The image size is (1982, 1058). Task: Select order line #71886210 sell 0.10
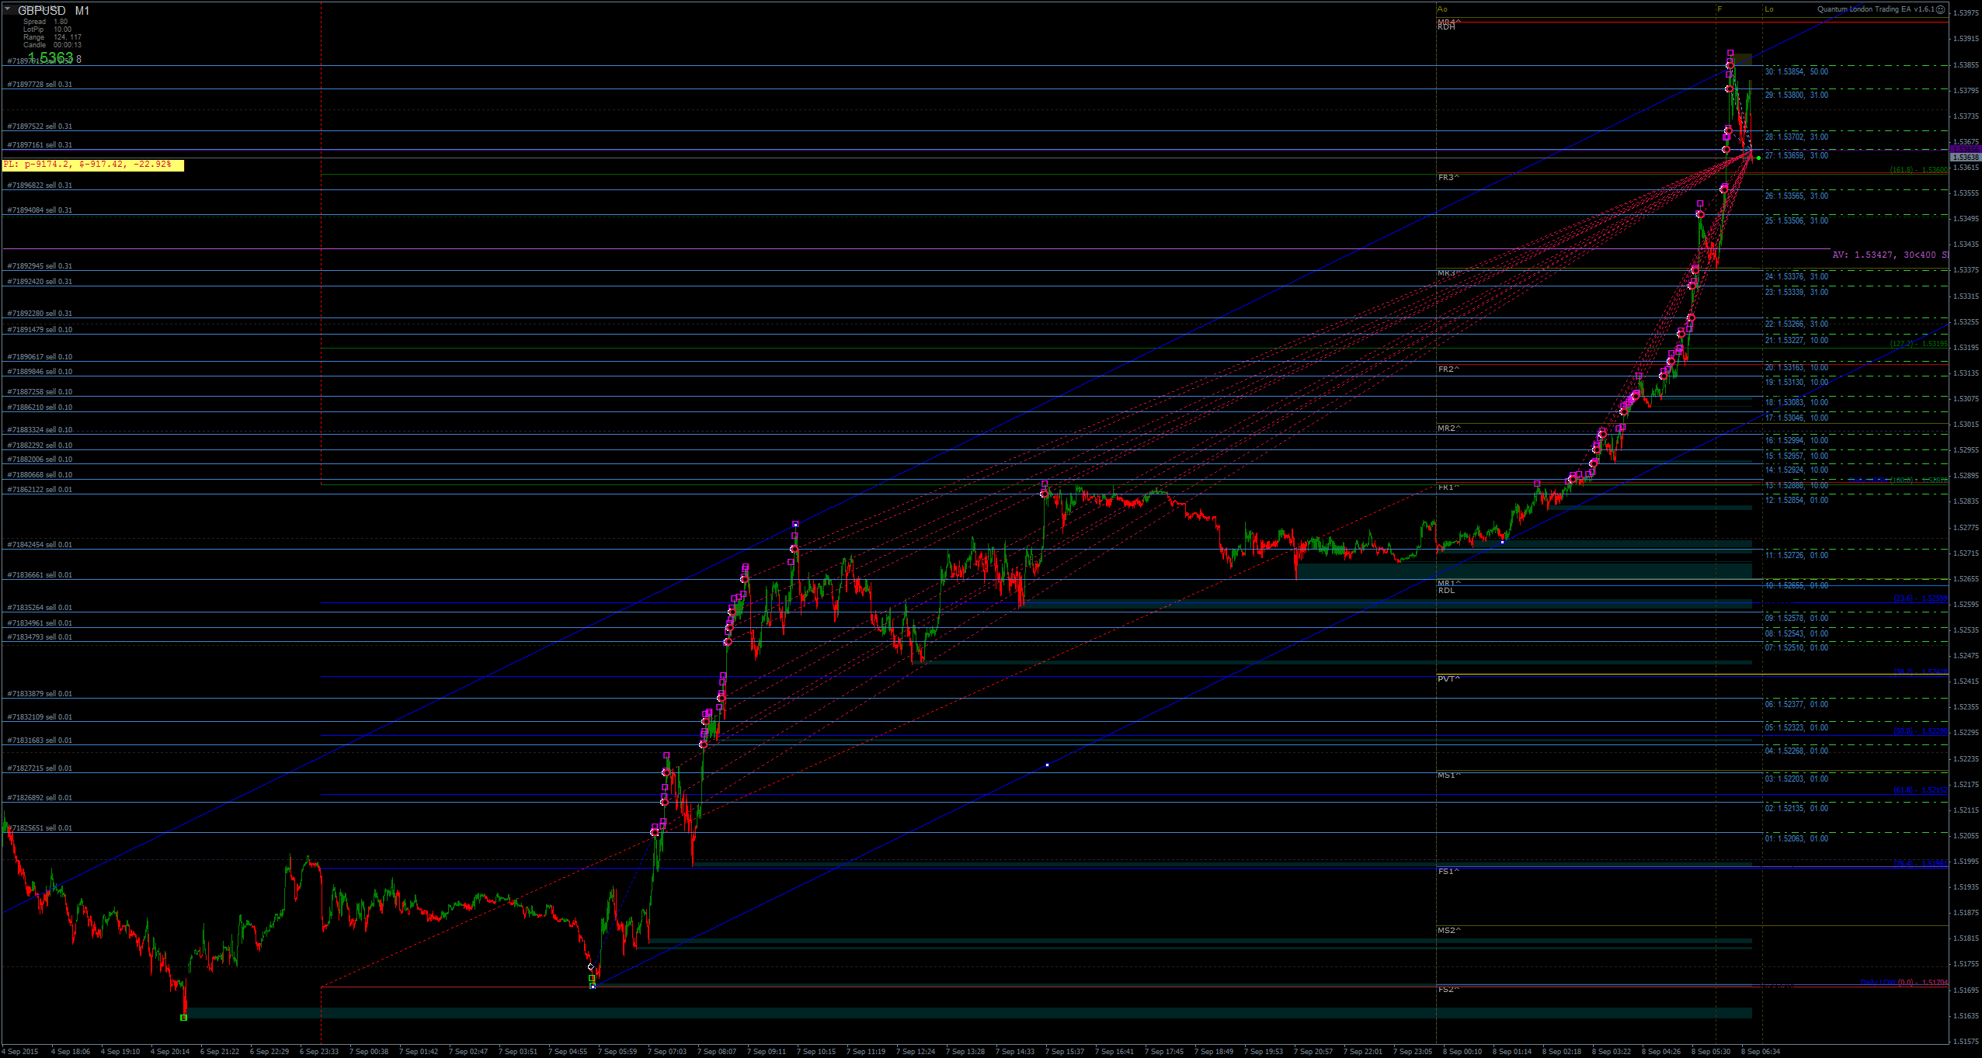pos(40,408)
